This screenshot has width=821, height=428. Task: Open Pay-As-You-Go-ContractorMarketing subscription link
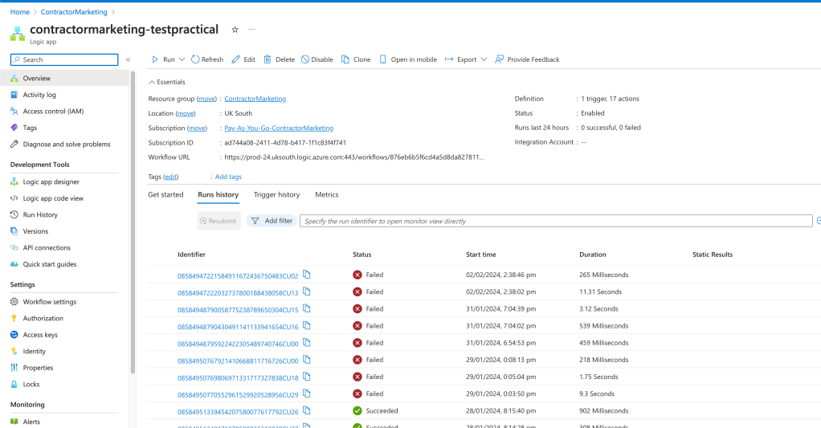(x=279, y=128)
